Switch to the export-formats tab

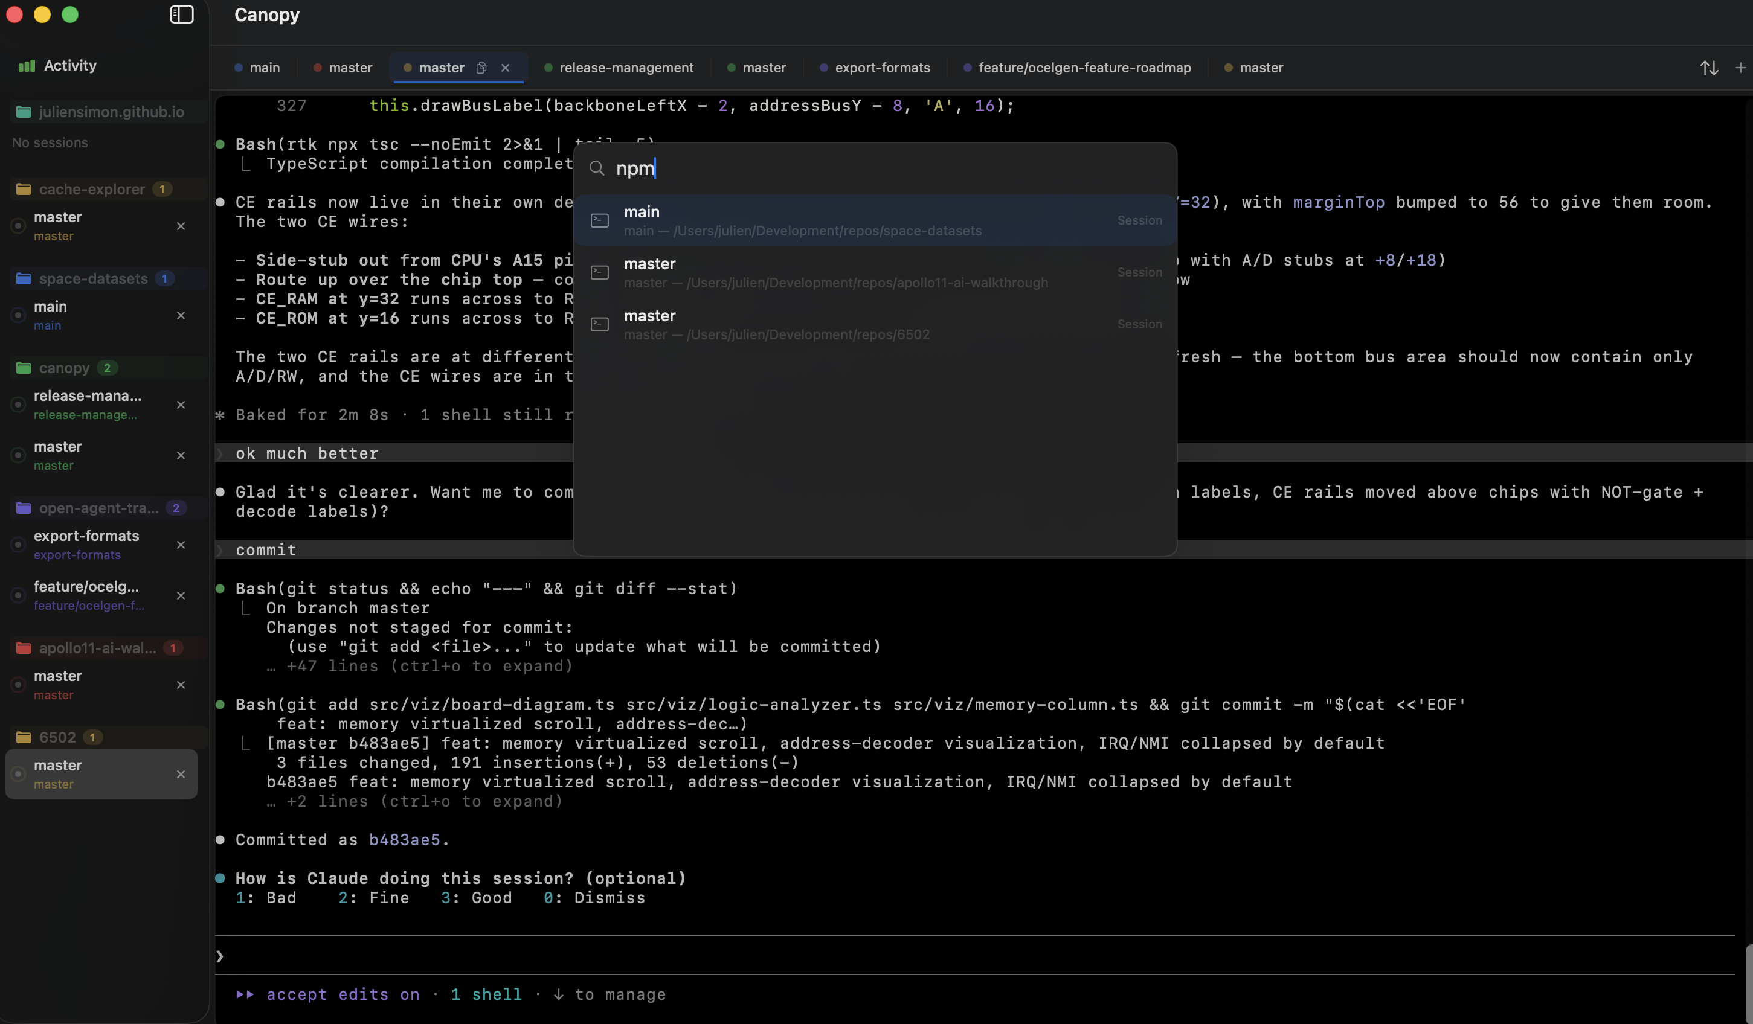[875, 68]
